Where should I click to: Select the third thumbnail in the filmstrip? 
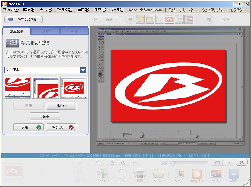(160, 19)
